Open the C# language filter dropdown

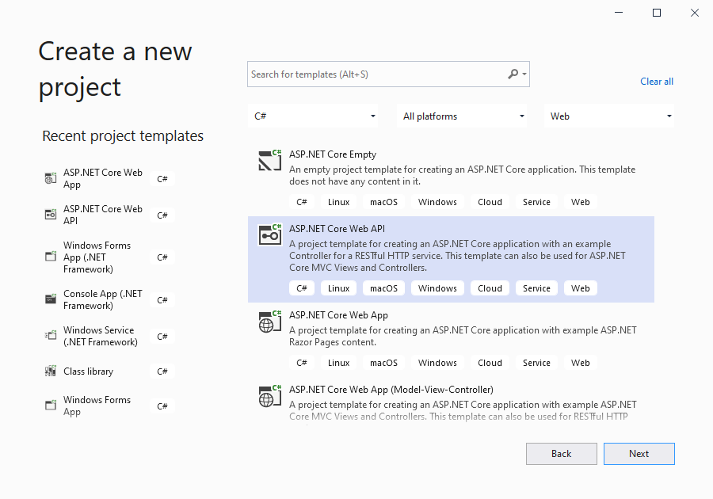[313, 116]
